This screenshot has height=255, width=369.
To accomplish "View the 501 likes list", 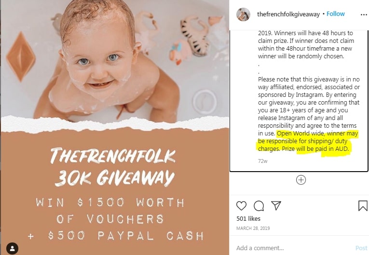I will (x=248, y=218).
